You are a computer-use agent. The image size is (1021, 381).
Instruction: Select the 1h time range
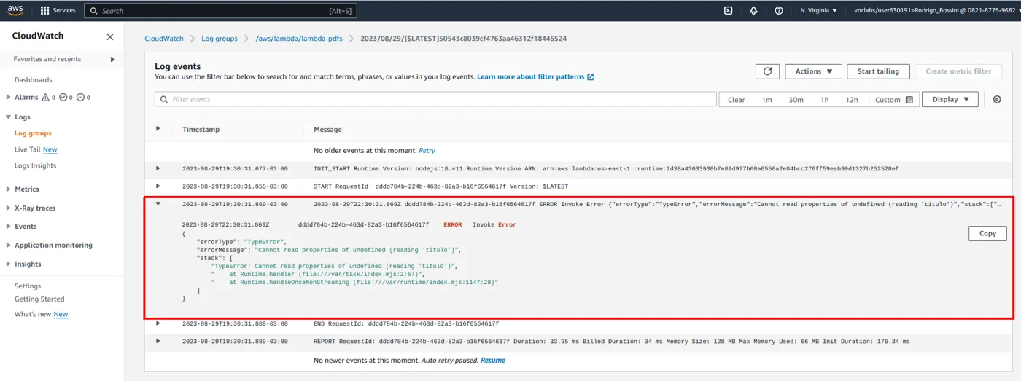(x=825, y=100)
